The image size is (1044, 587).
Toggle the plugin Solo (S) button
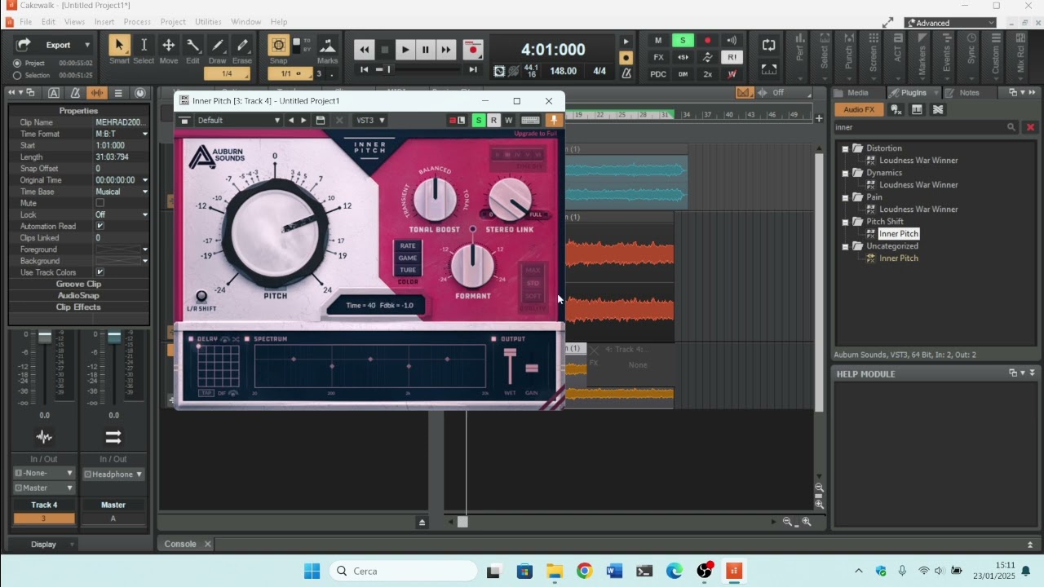(479, 121)
